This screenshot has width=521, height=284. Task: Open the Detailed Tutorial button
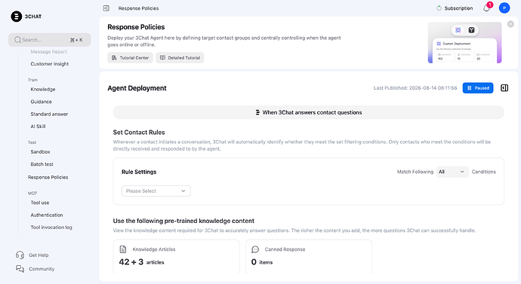coord(180,58)
